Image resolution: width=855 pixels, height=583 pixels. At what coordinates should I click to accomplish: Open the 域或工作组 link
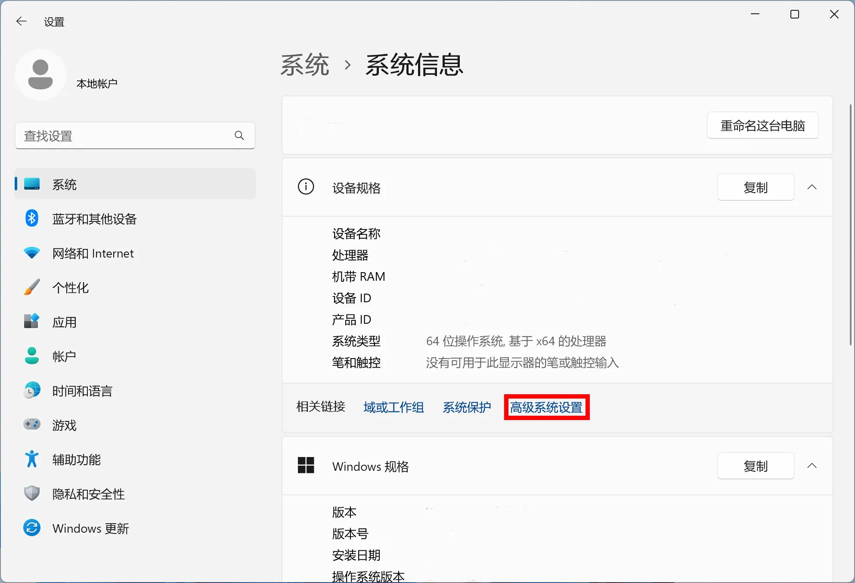point(393,407)
